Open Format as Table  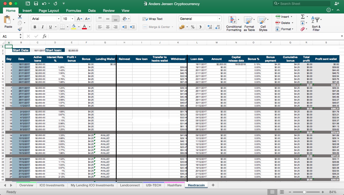249,24
